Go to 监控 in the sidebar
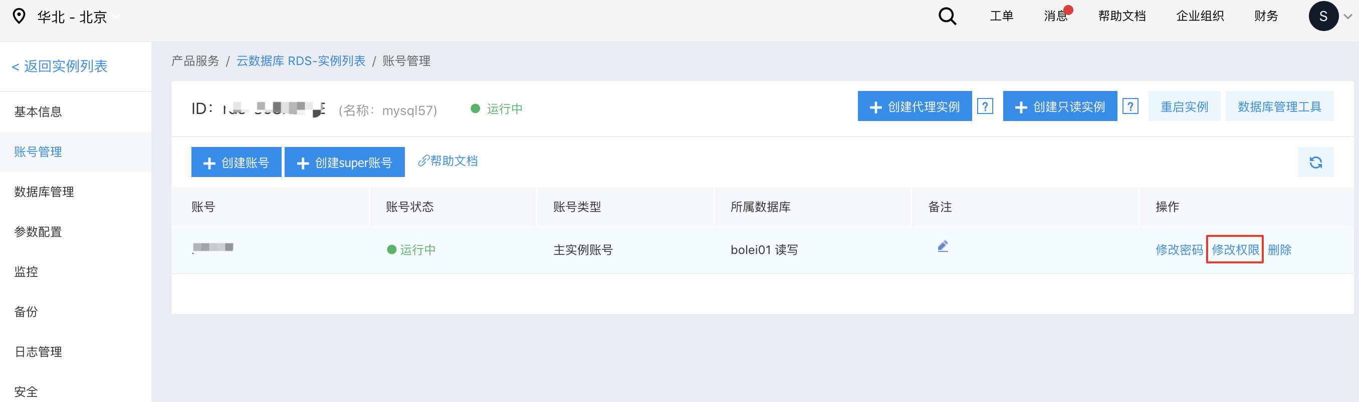The width and height of the screenshot is (1359, 402). click(x=26, y=272)
